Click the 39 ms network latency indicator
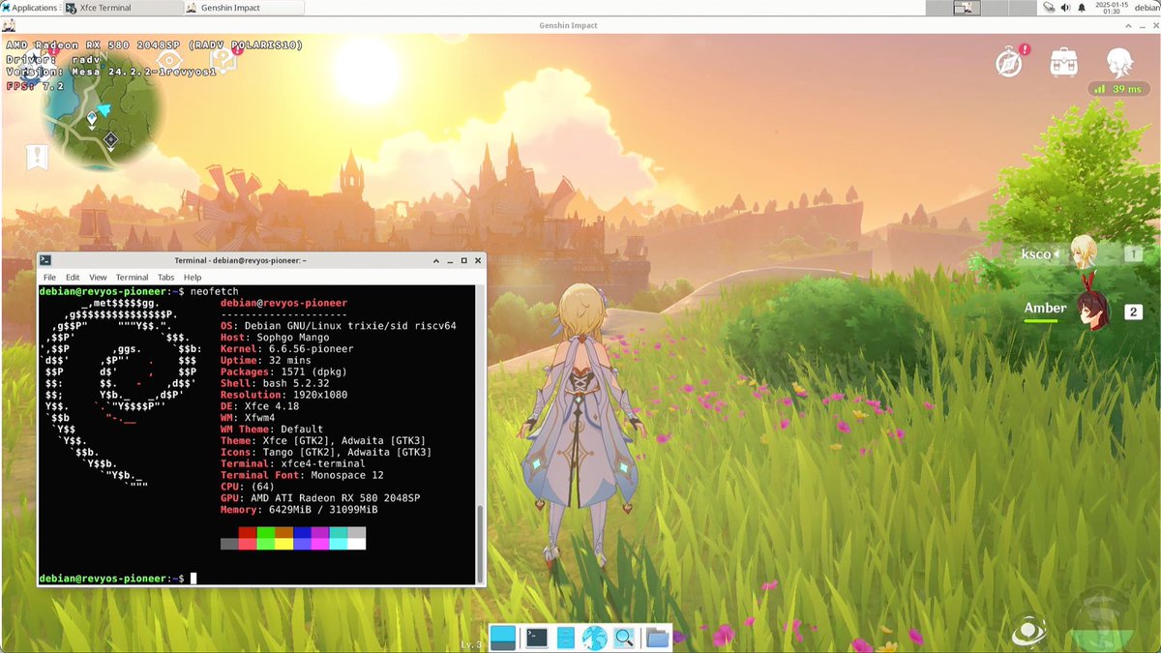Image resolution: width=1161 pixels, height=653 pixels. click(x=1116, y=89)
